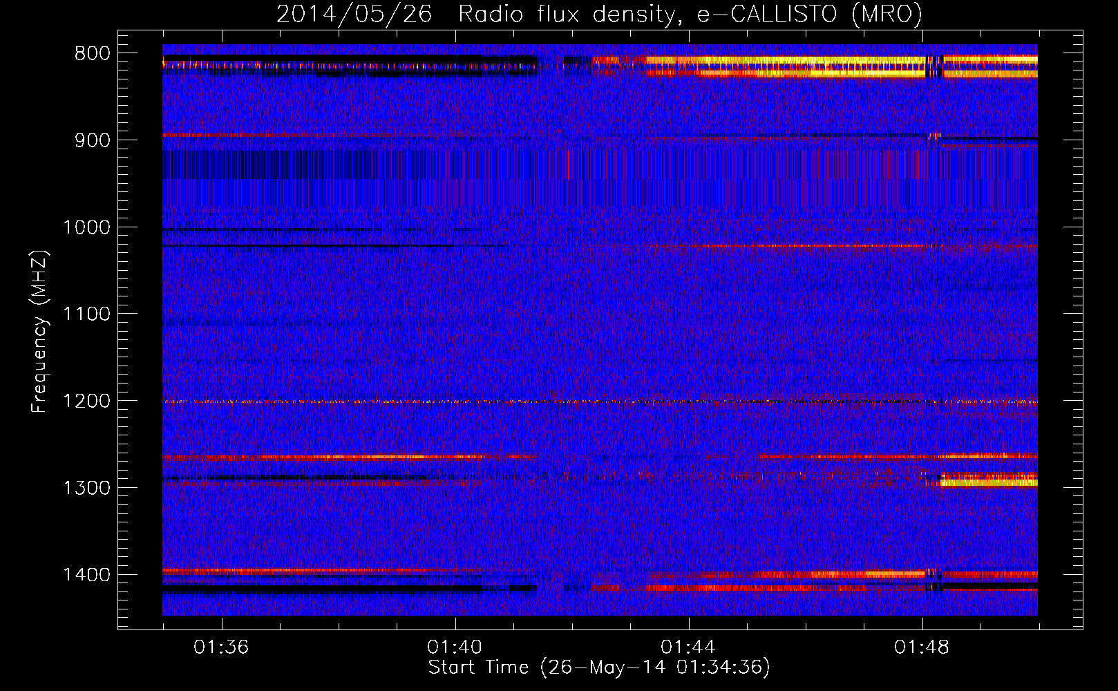The image size is (1118, 691).
Task: Select the 1300 frequency tick label
Action: 86,488
